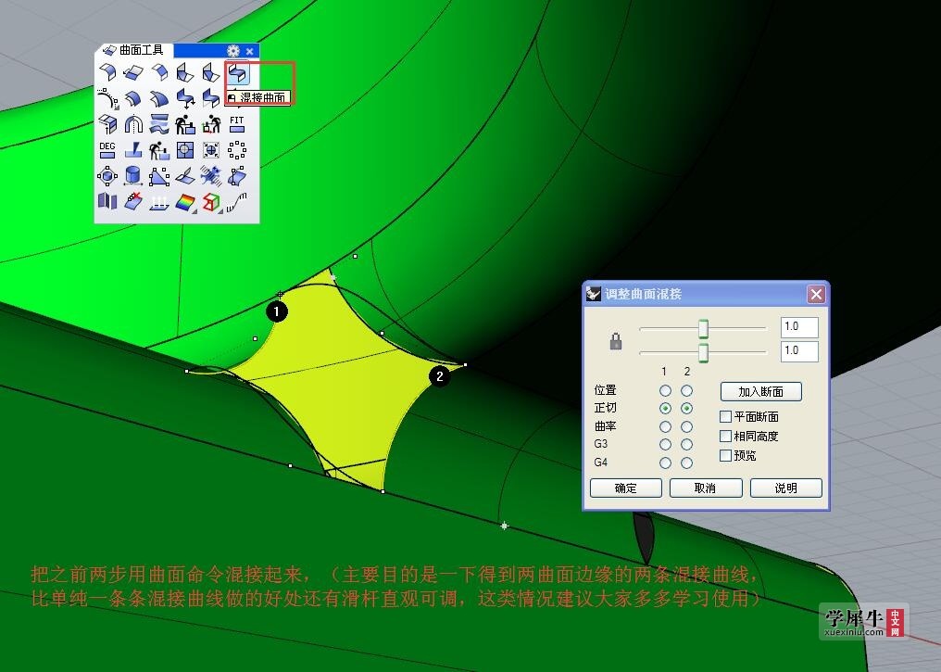Select the red and green box edge icon
Screen dimensions: 941x672
coord(210,202)
